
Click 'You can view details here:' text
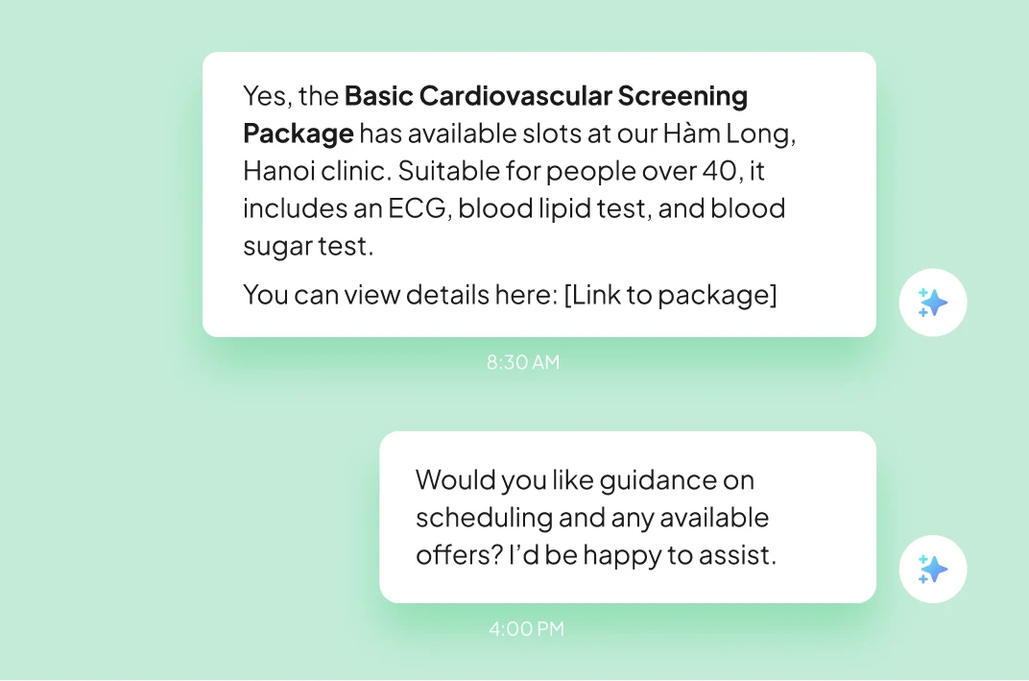(399, 295)
